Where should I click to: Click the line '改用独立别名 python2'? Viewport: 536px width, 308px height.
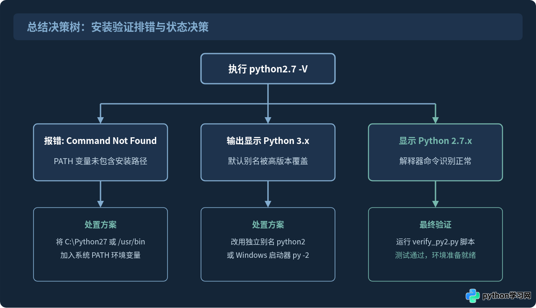tap(268, 241)
